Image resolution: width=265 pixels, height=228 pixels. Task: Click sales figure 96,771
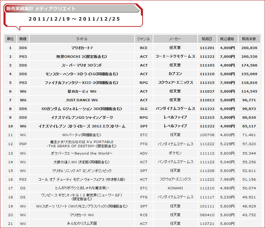249,100
